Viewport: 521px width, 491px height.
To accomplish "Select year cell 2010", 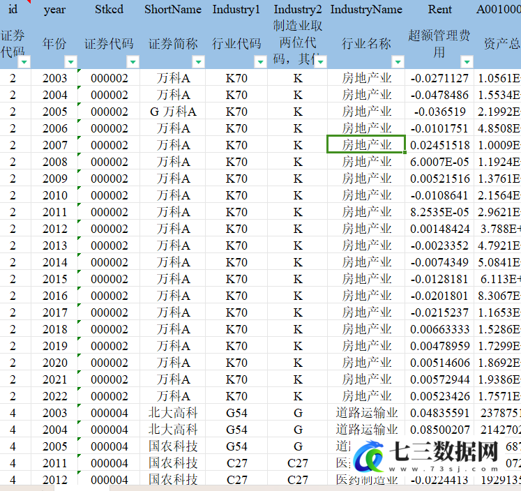I will pos(55,195).
